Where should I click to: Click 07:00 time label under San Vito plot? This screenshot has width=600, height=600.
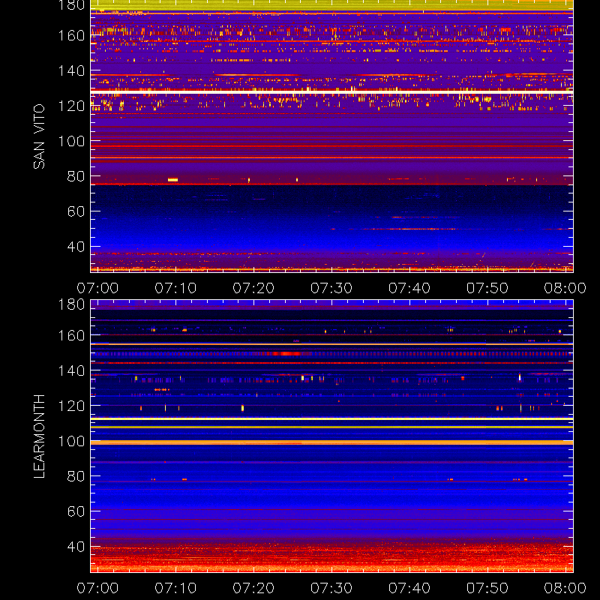coord(97,288)
